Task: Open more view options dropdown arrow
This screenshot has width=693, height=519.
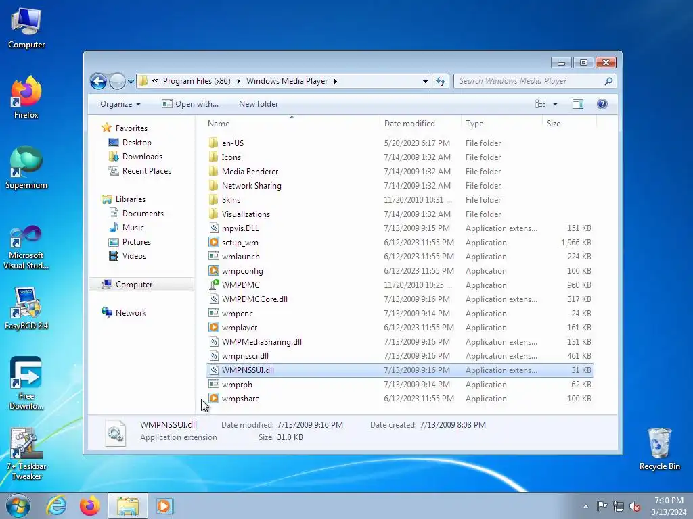Action: (555, 104)
